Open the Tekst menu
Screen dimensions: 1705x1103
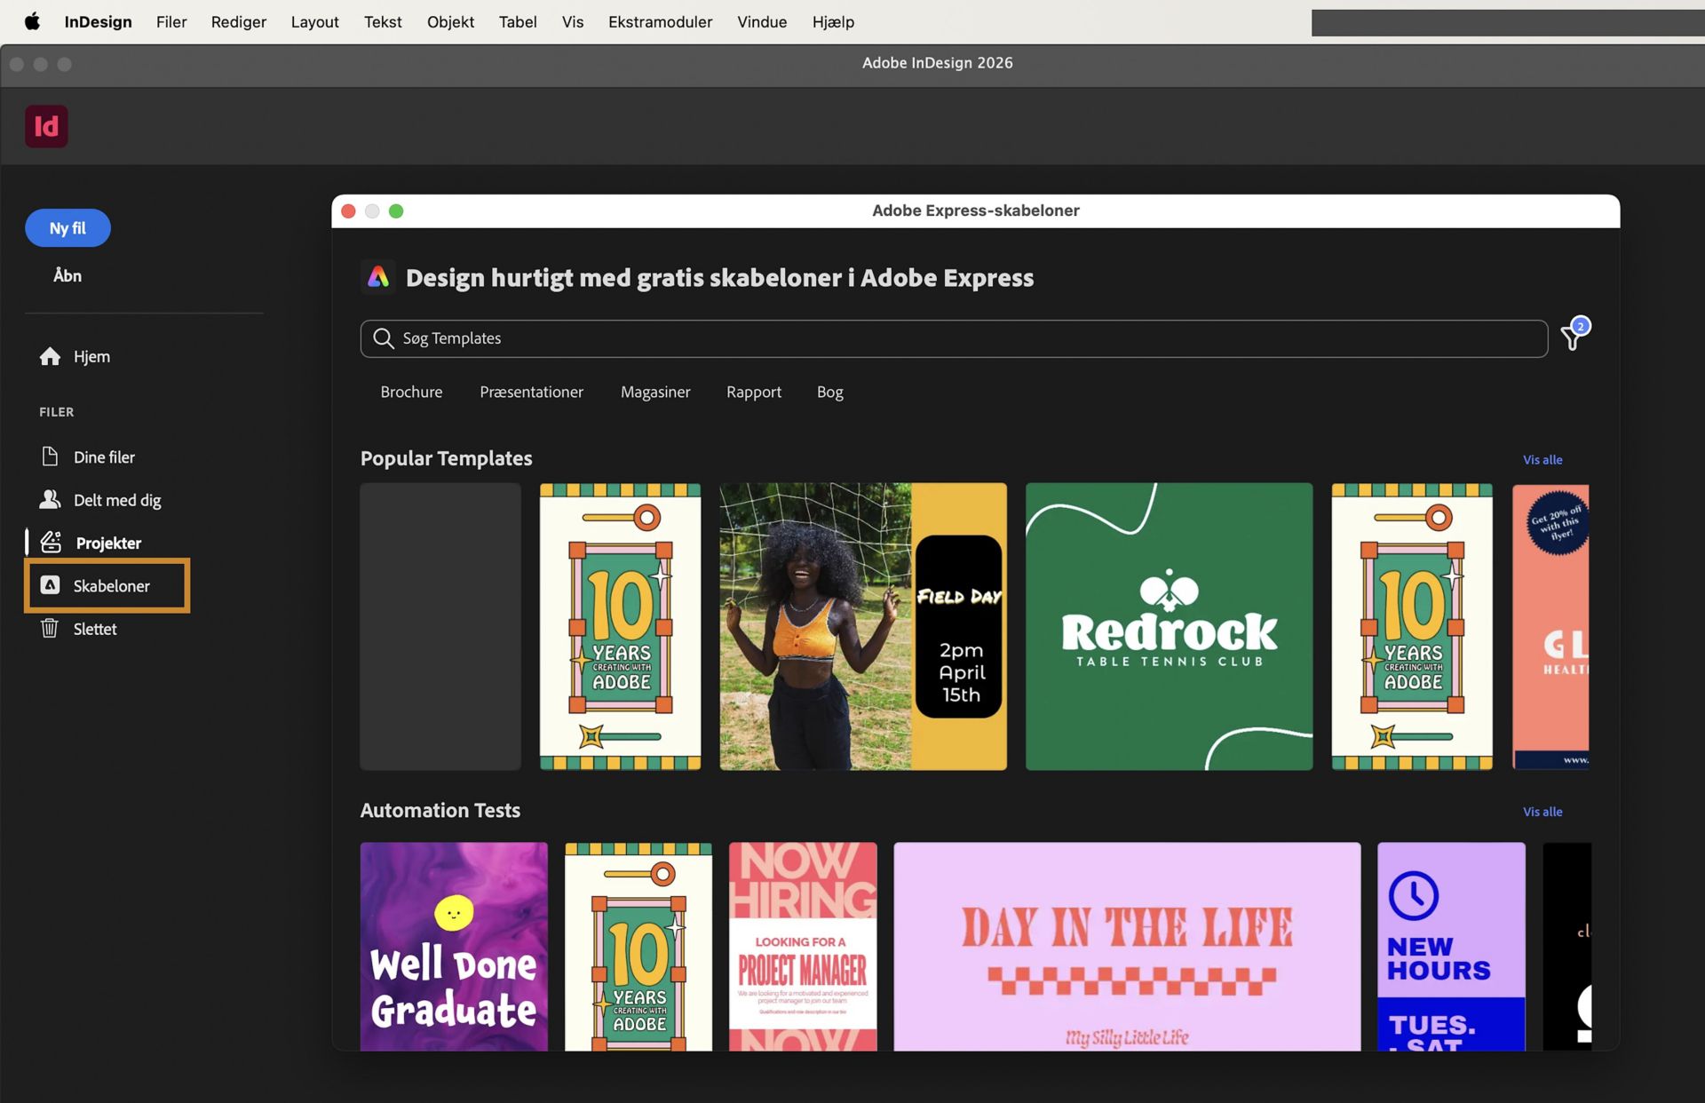(383, 21)
